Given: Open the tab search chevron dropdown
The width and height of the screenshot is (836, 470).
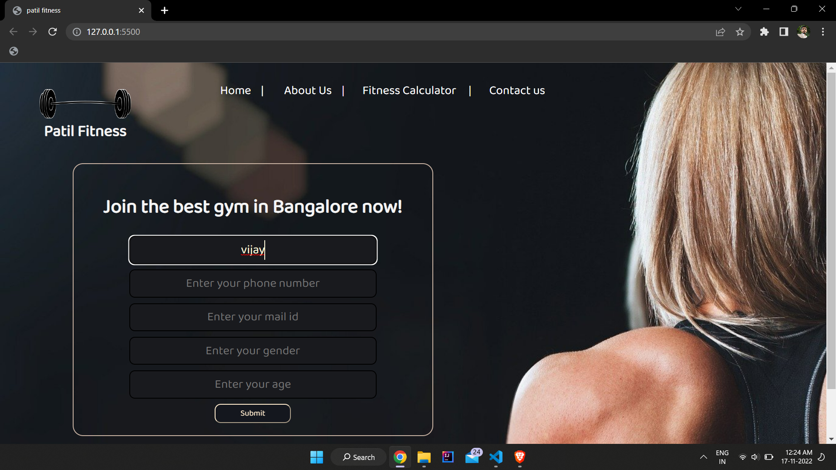Looking at the screenshot, I should [x=738, y=9].
